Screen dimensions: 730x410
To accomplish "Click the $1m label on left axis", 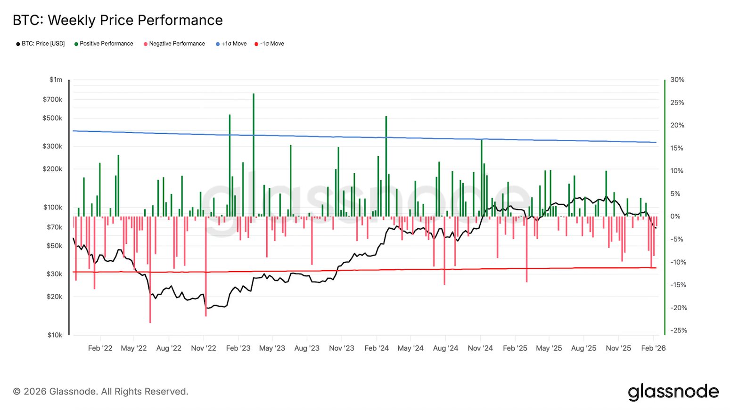I will (x=56, y=80).
